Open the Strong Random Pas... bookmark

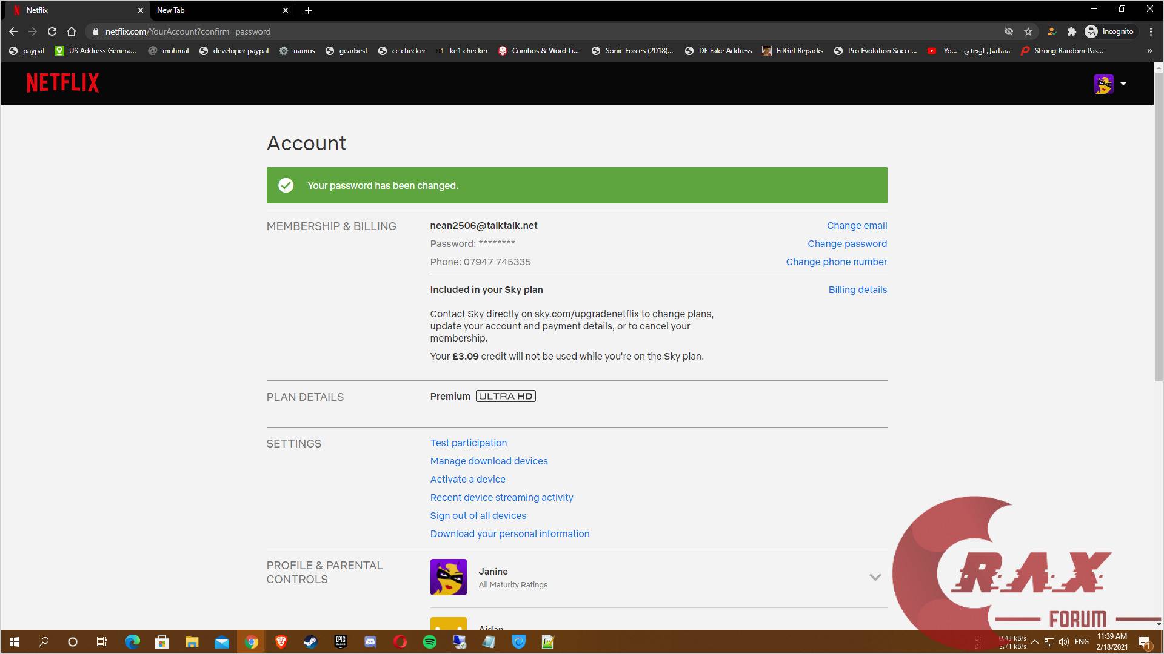tap(1062, 51)
